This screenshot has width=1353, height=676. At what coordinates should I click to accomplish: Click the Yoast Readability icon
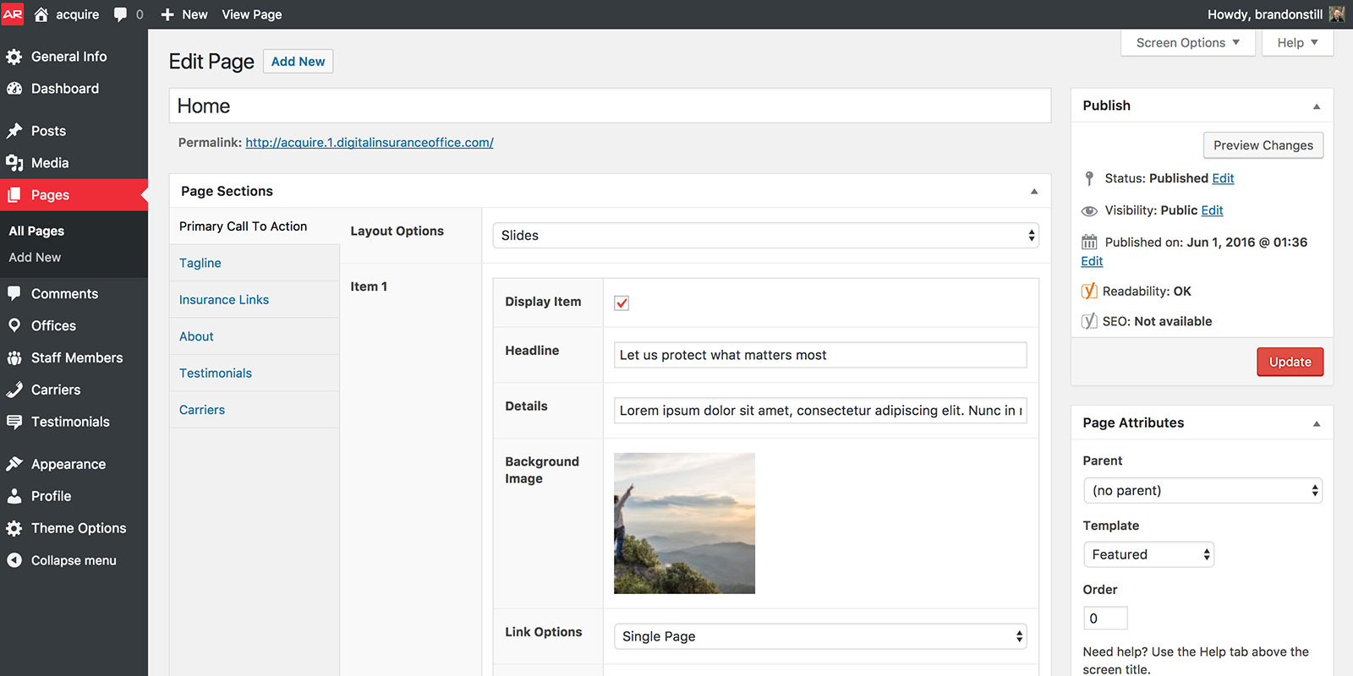point(1089,291)
